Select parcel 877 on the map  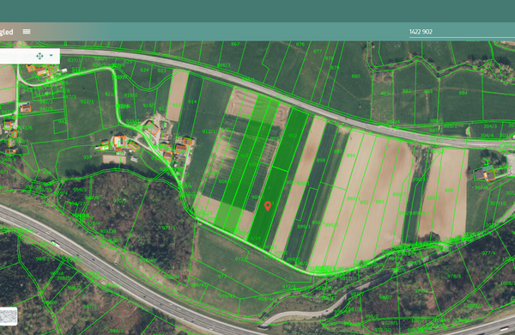[318, 52]
